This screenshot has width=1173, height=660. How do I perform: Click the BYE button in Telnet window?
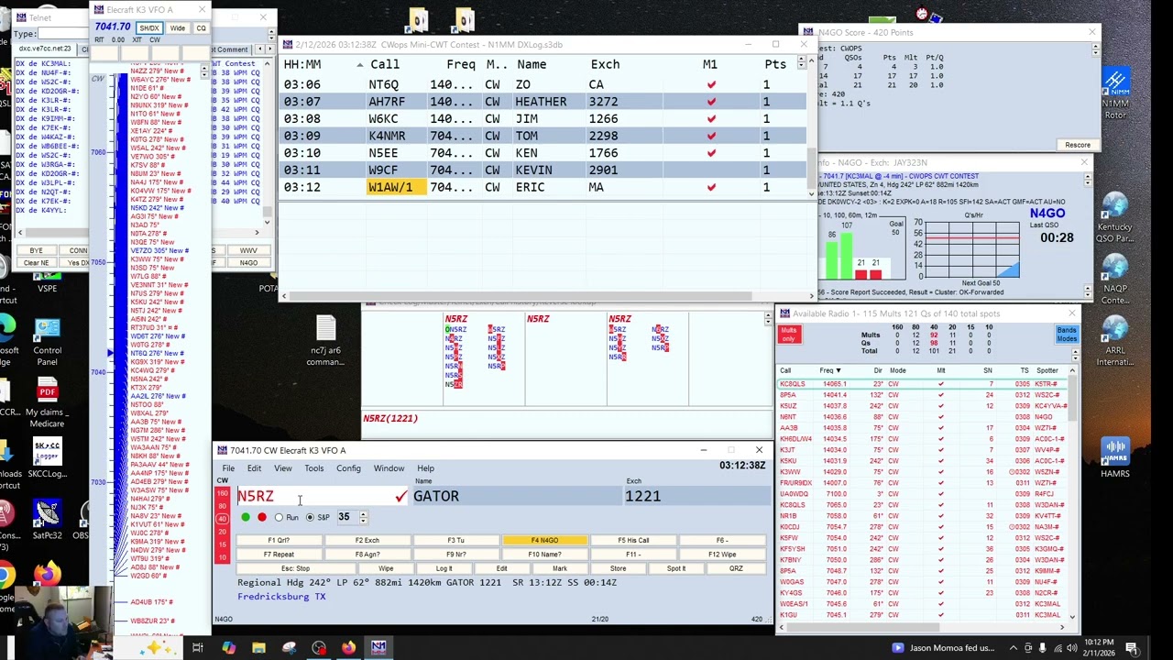(x=36, y=250)
